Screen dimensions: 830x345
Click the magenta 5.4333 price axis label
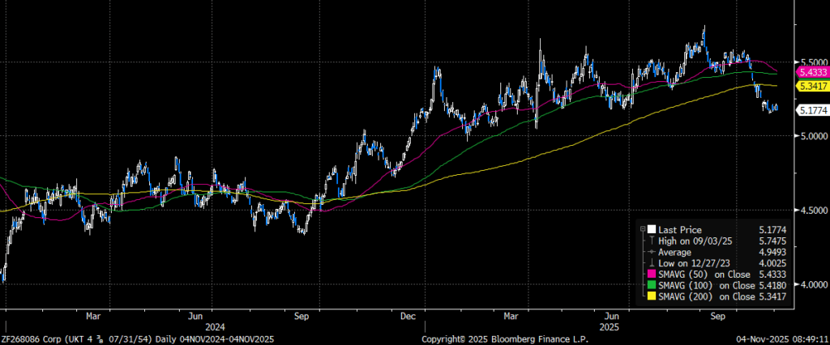(811, 72)
